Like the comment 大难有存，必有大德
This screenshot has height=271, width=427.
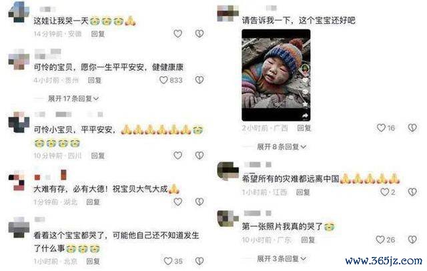tap(178, 202)
